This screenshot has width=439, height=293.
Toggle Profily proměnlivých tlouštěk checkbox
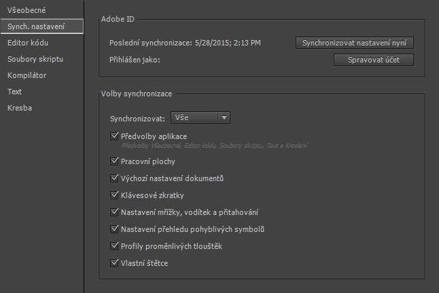[114, 246]
